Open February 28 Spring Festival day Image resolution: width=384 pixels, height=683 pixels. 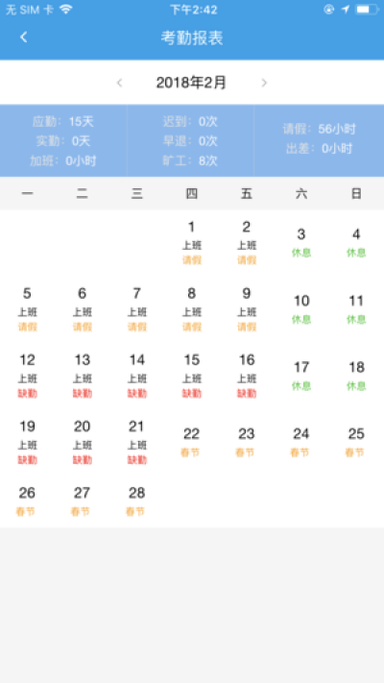pos(136,500)
